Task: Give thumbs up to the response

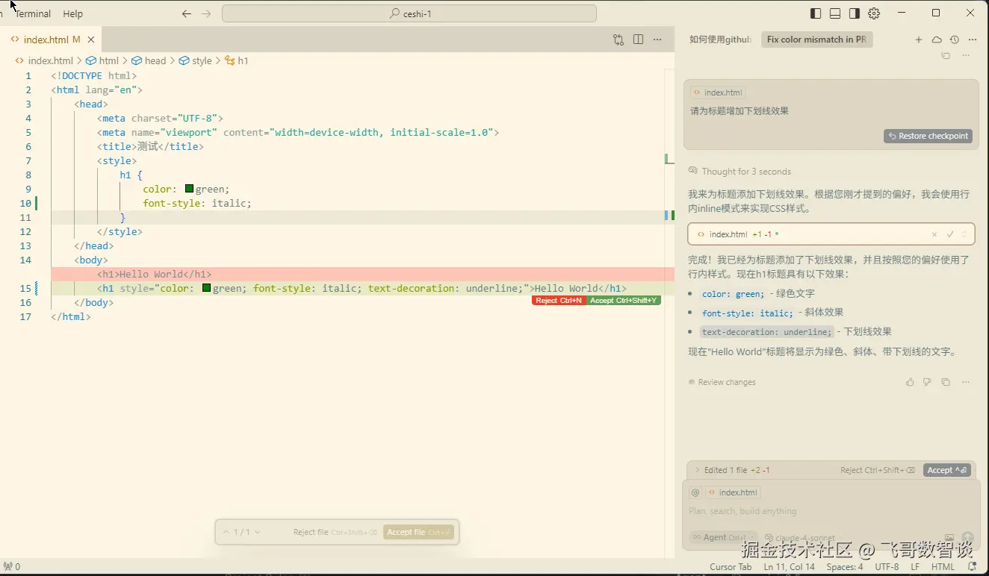Action: pos(910,382)
